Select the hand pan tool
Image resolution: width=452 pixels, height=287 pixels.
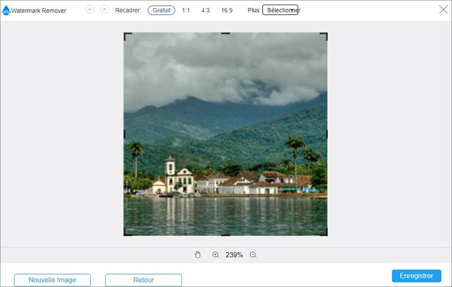click(197, 255)
